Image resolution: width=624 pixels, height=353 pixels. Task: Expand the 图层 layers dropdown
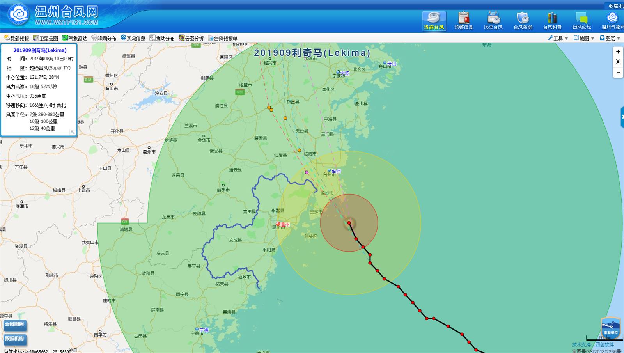click(x=610, y=38)
